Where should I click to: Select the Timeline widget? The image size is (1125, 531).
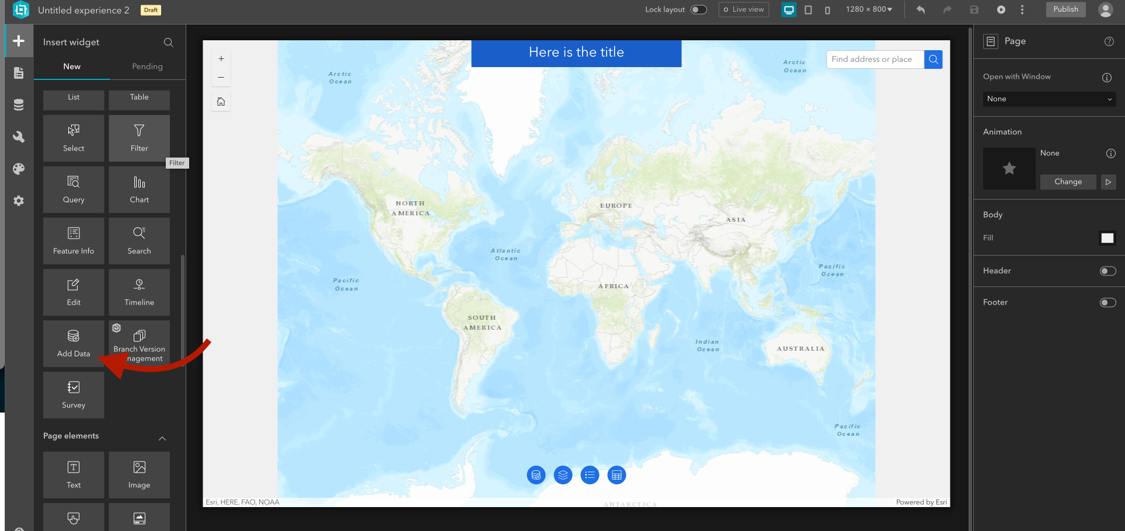139,292
